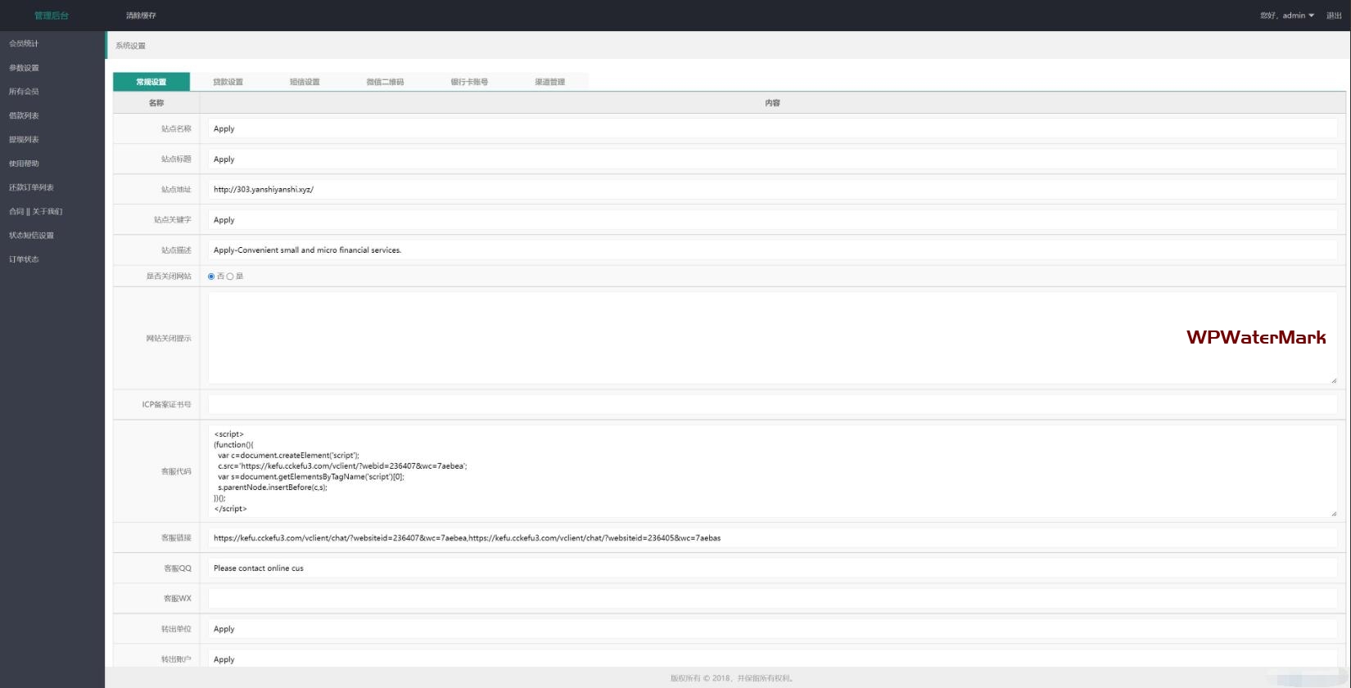The width and height of the screenshot is (1351, 688).
Task: Select the 否 radio for 是否关闭网站
Action: point(211,277)
